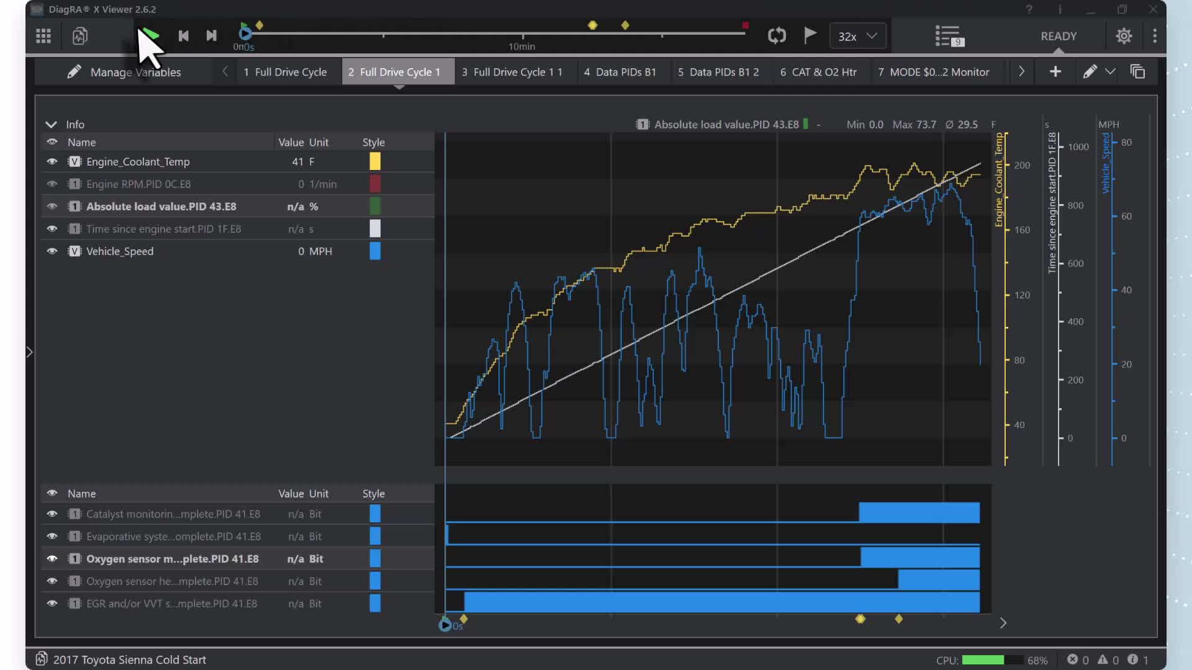
Task: Open the event list icon with badge 9
Action: click(949, 36)
